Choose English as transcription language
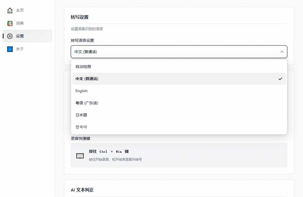The image size is (303, 197). click(81, 91)
